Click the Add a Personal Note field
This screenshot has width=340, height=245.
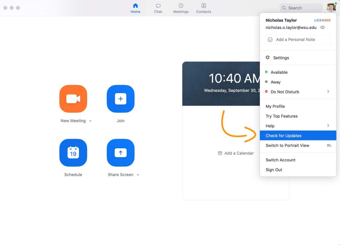click(298, 39)
